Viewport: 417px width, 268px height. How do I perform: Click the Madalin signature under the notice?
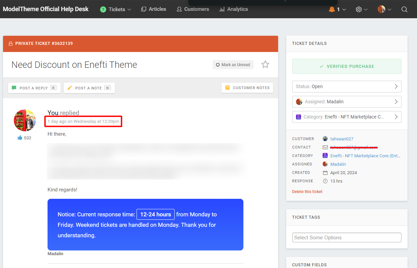[x=55, y=254]
